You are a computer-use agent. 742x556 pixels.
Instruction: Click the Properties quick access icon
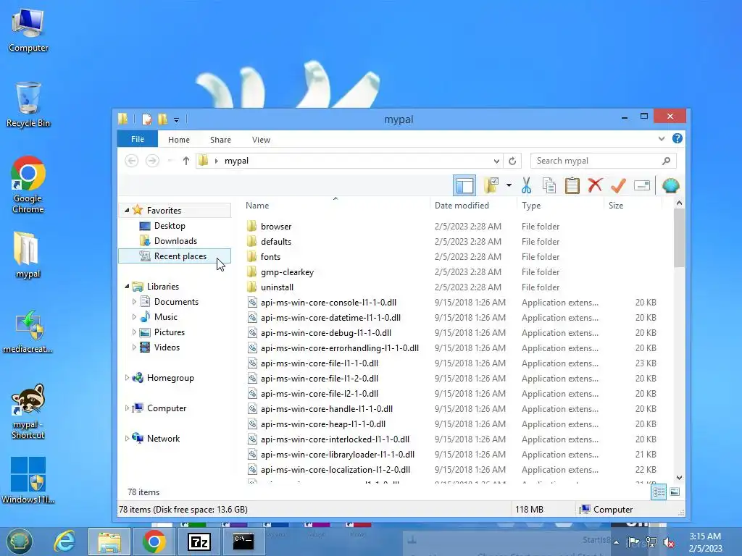click(146, 119)
